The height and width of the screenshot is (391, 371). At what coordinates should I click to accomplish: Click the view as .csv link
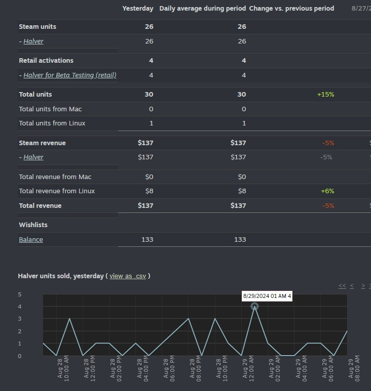[x=128, y=276]
